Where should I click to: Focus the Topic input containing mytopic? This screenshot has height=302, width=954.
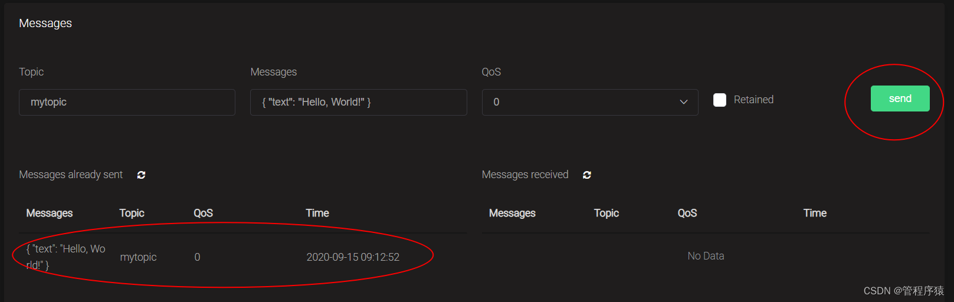pyautogui.click(x=127, y=102)
